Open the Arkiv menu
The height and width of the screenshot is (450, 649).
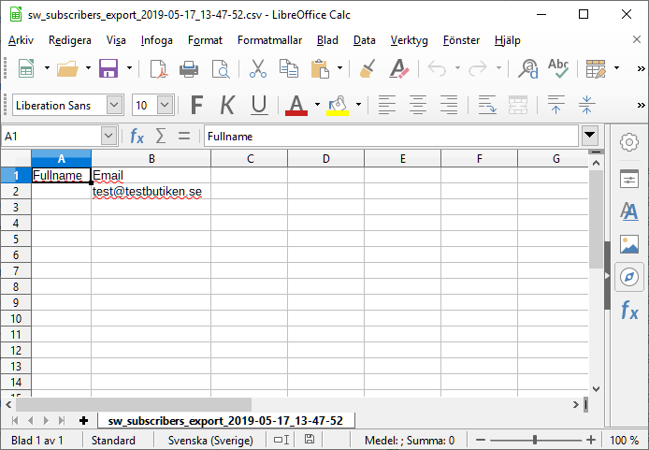click(x=21, y=40)
